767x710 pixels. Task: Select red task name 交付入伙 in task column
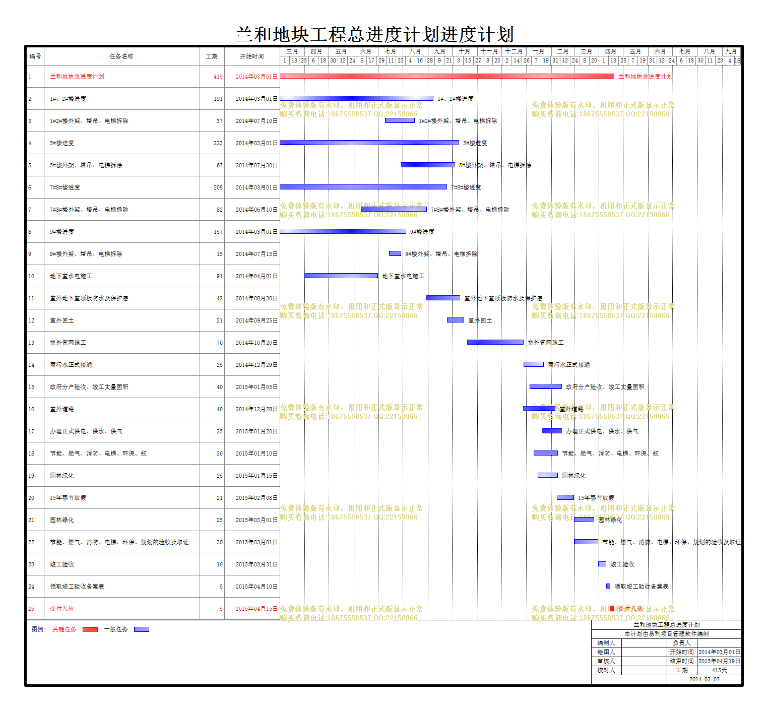[62, 609]
